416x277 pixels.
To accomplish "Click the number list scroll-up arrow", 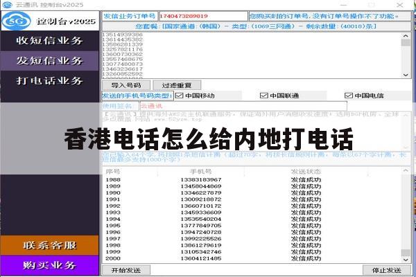I will coord(406,36).
